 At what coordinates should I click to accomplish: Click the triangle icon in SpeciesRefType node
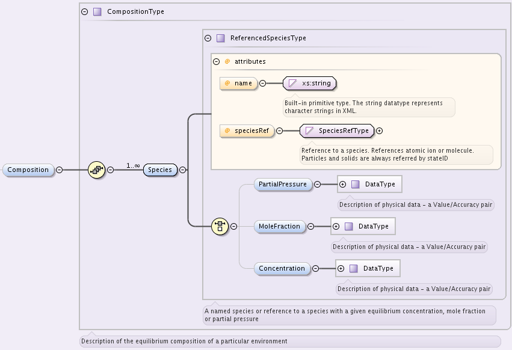(x=309, y=131)
